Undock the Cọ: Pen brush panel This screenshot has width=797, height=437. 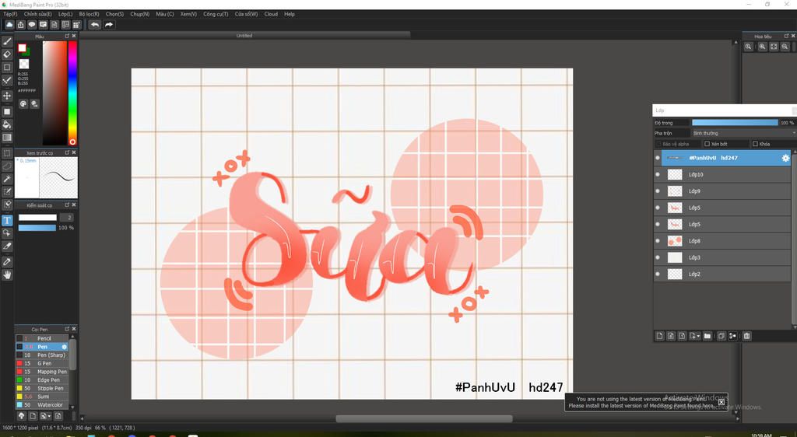coord(67,329)
